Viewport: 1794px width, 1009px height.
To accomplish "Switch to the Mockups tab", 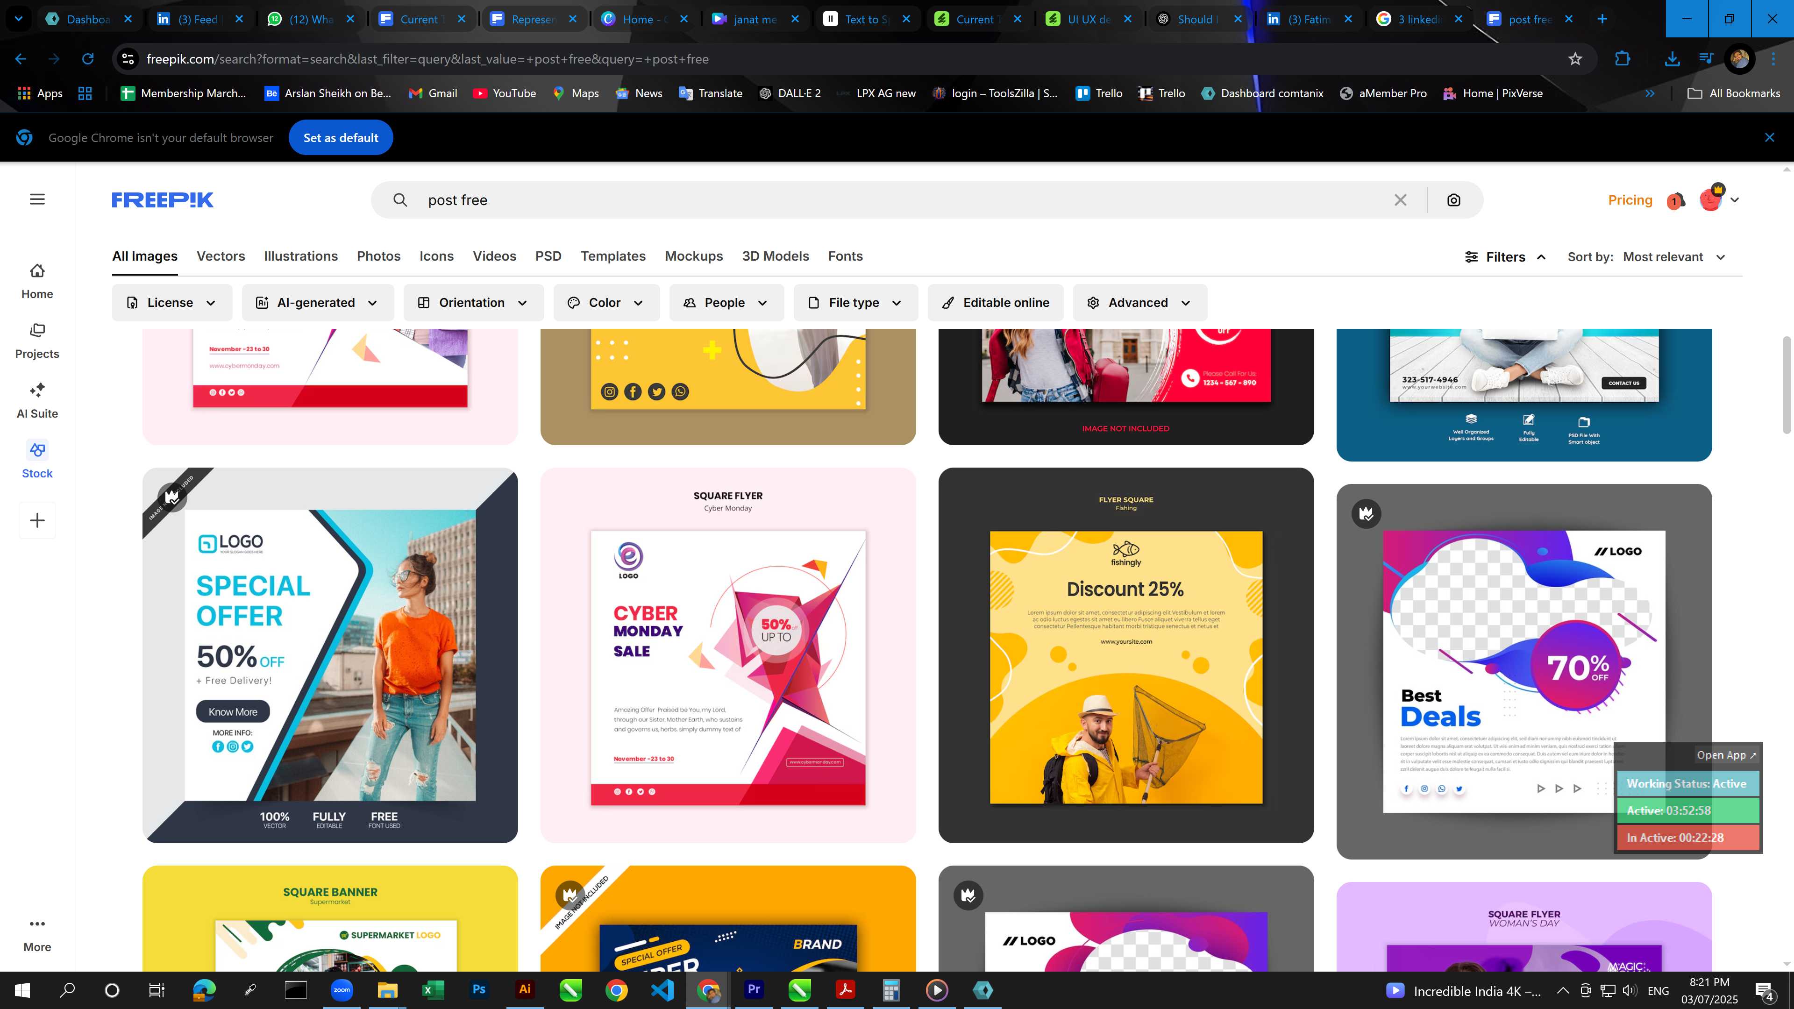I will (x=694, y=256).
